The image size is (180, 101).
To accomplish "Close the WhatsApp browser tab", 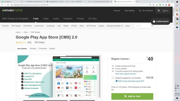I will pyautogui.click(x=22, y=2).
